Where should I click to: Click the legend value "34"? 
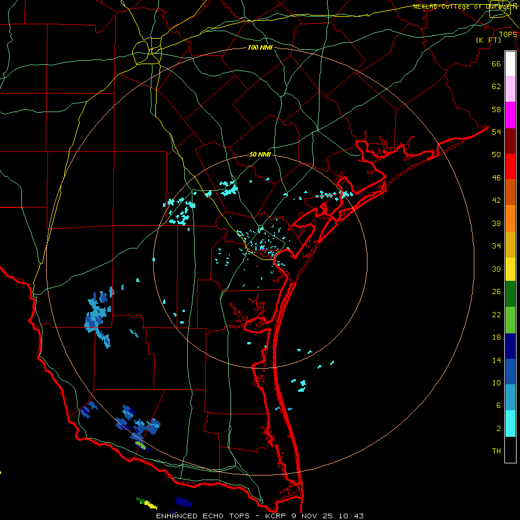pyautogui.click(x=496, y=246)
